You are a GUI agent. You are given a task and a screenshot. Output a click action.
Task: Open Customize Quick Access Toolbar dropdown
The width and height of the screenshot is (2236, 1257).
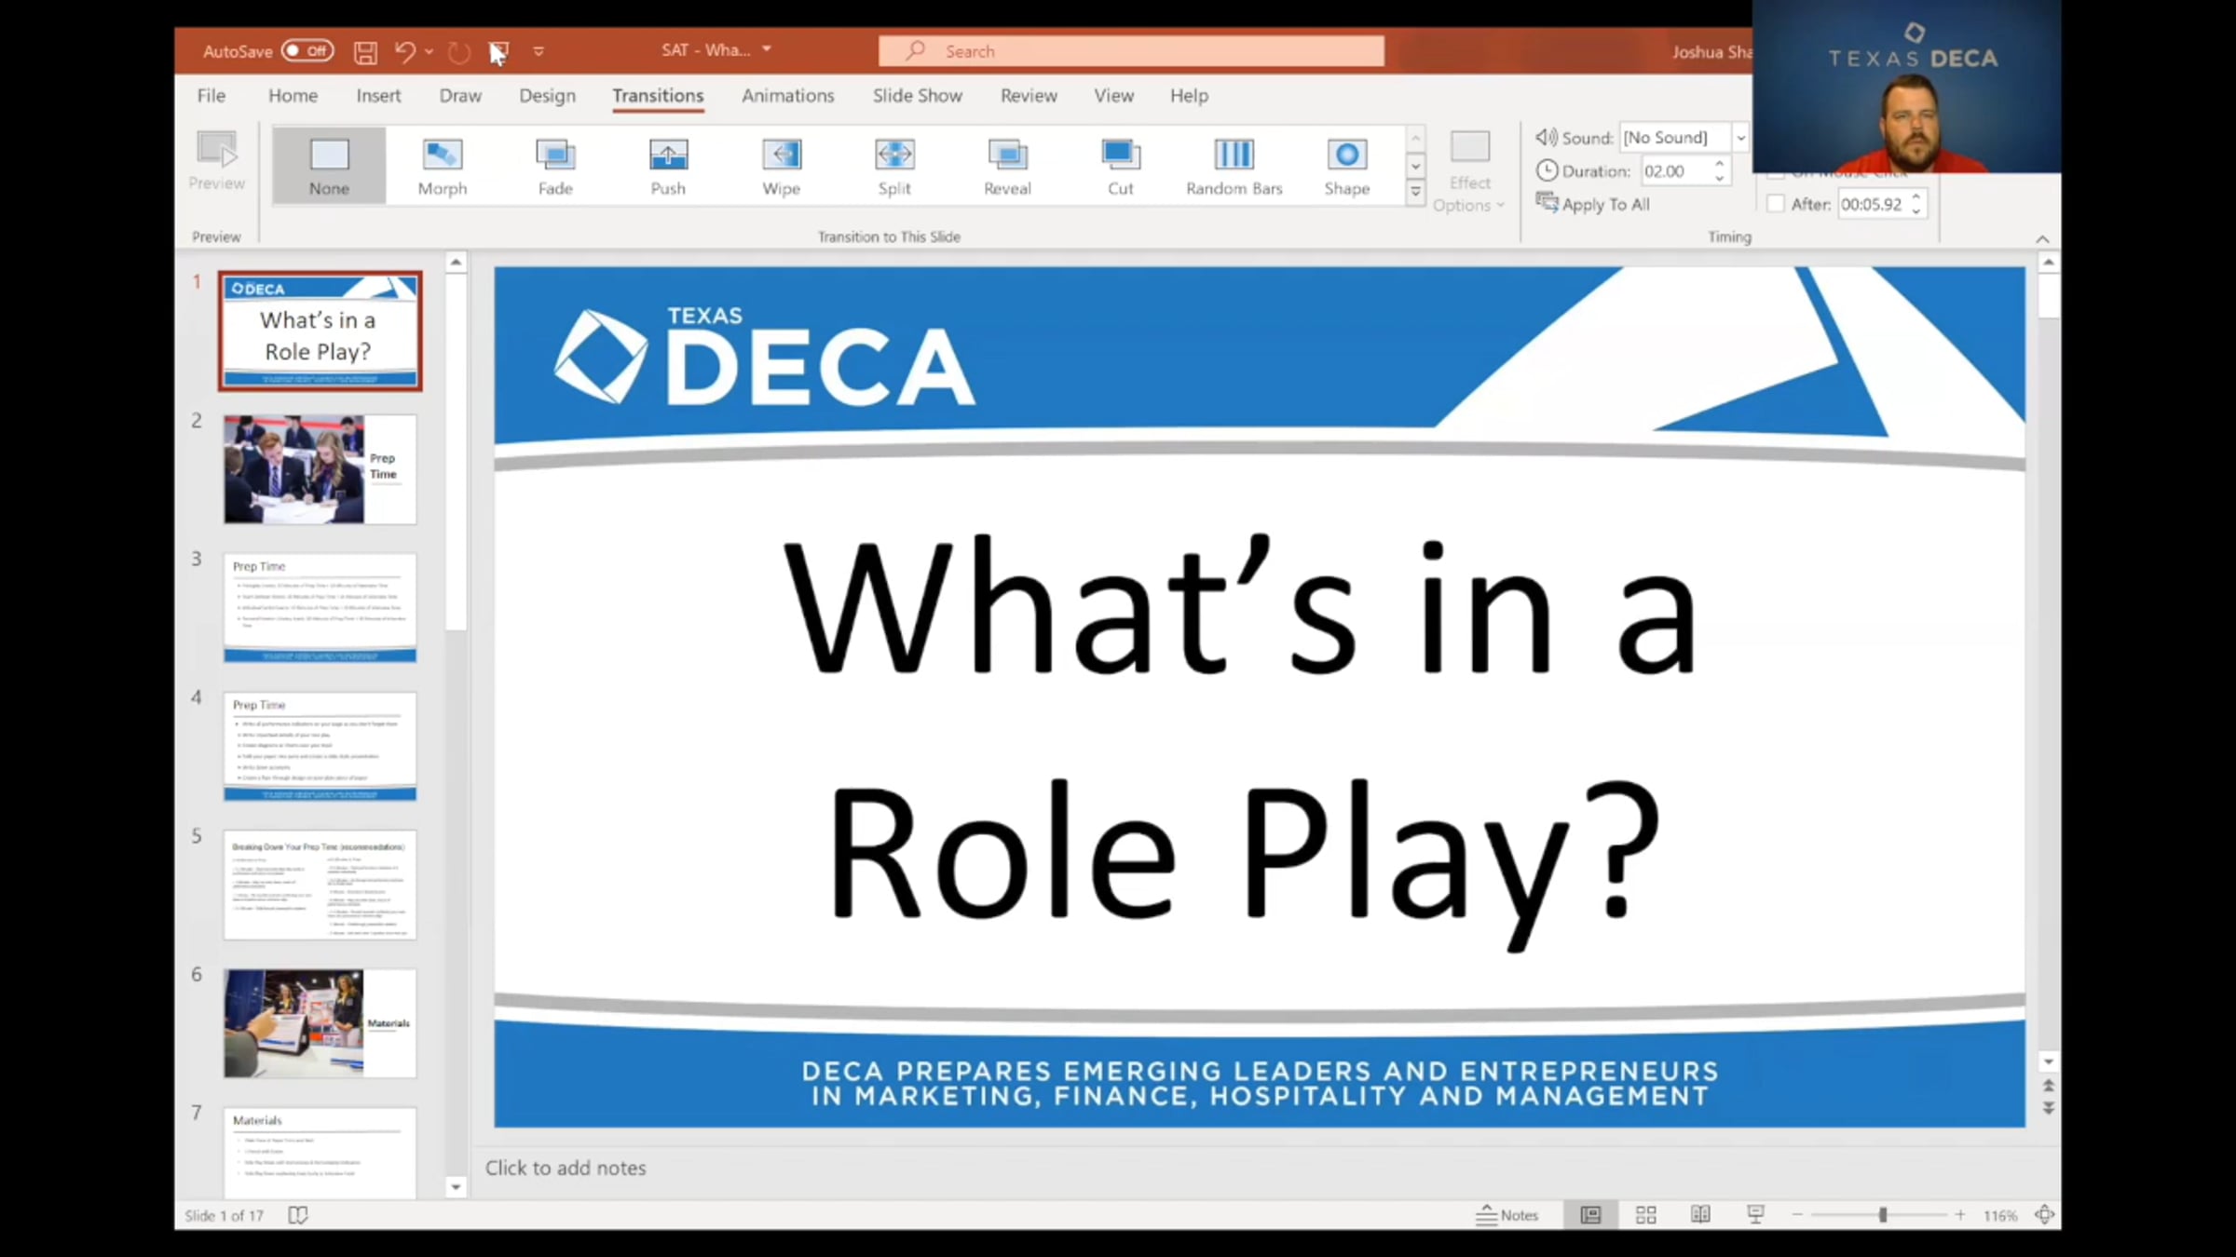(x=539, y=52)
